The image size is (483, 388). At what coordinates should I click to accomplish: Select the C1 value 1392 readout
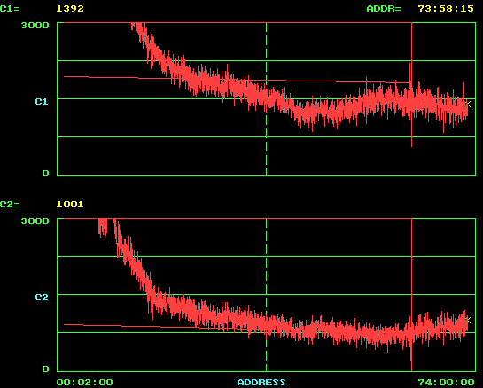coord(70,9)
